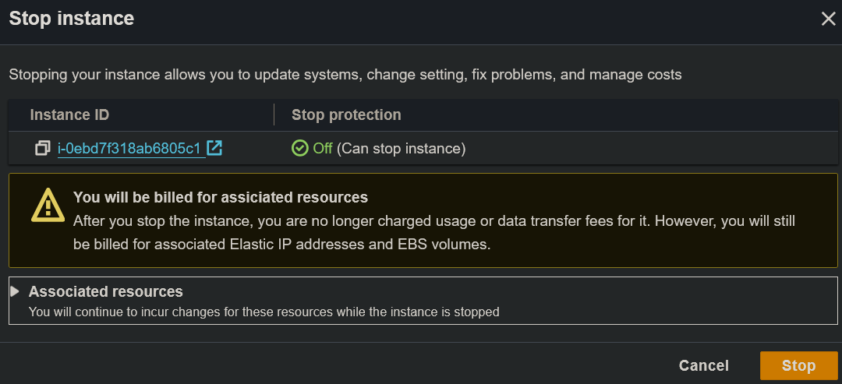This screenshot has width=842, height=384.
Task: Open the external link icon beside the instance ID
Action: (x=214, y=148)
